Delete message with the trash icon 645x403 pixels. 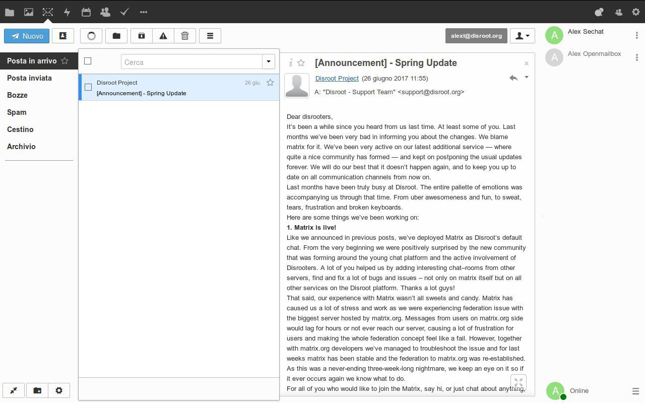point(185,36)
